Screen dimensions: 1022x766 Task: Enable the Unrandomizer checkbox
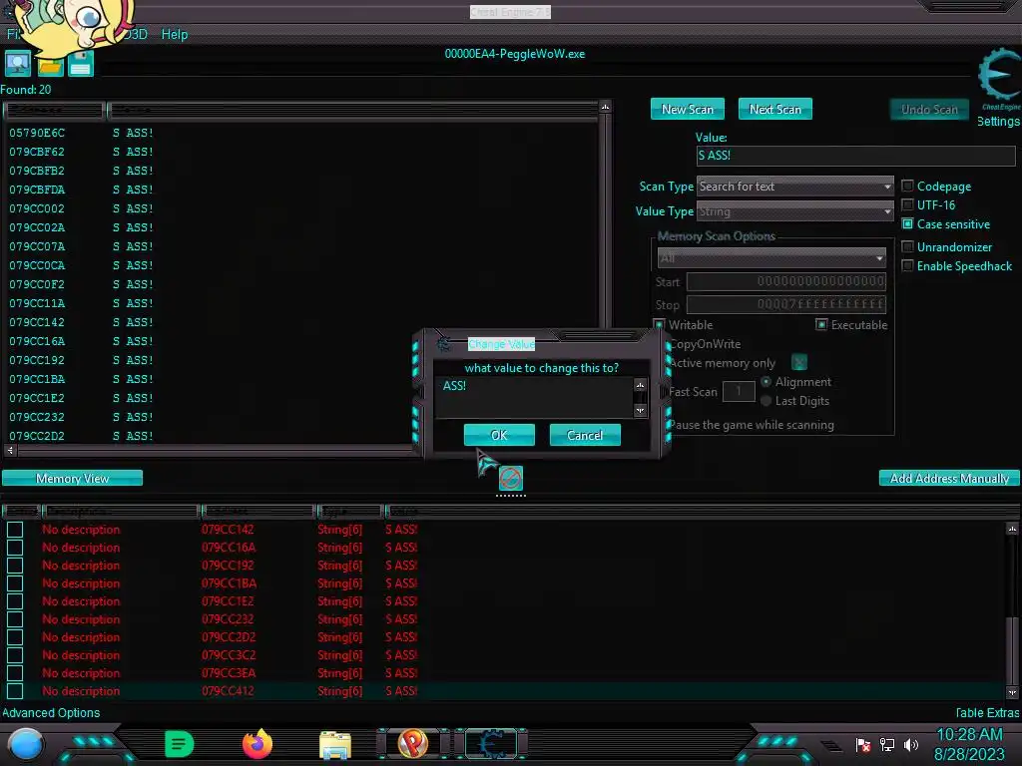tap(907, 246)
